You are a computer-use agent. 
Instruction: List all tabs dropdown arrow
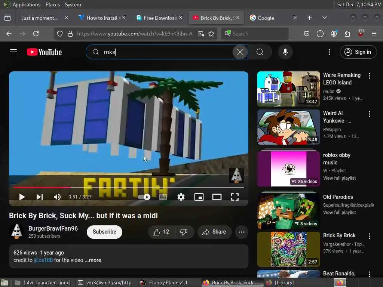coord(324,18)
